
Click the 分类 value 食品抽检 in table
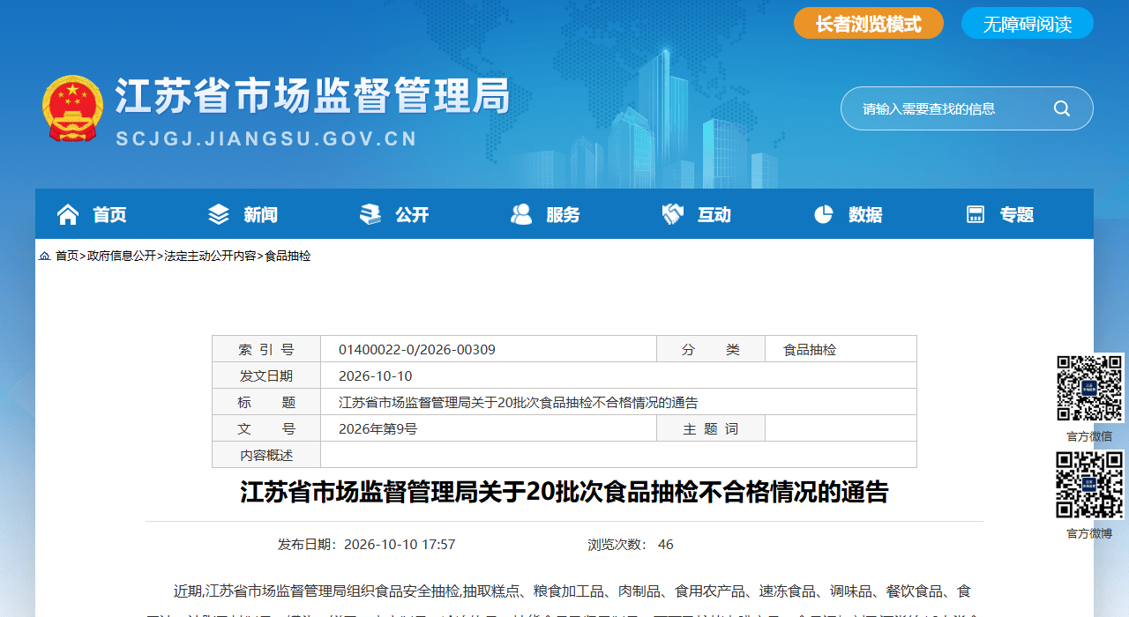pos(810,349)
